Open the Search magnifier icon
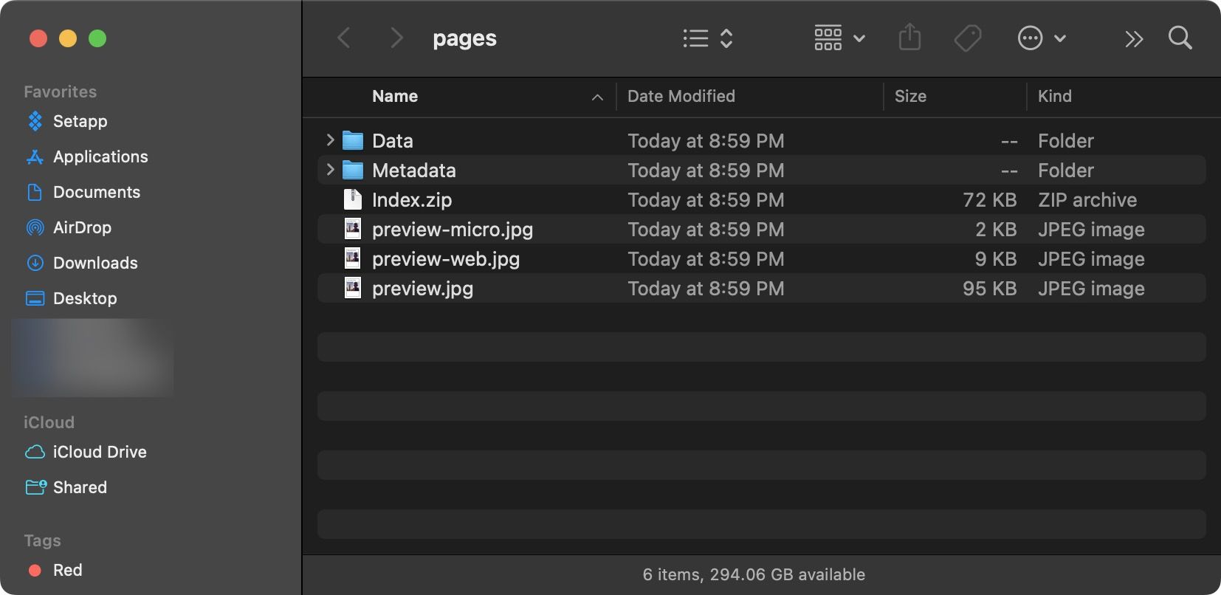Image resolution: width=1221 pixels, height=595 pixels. (x=1180, y=38)
